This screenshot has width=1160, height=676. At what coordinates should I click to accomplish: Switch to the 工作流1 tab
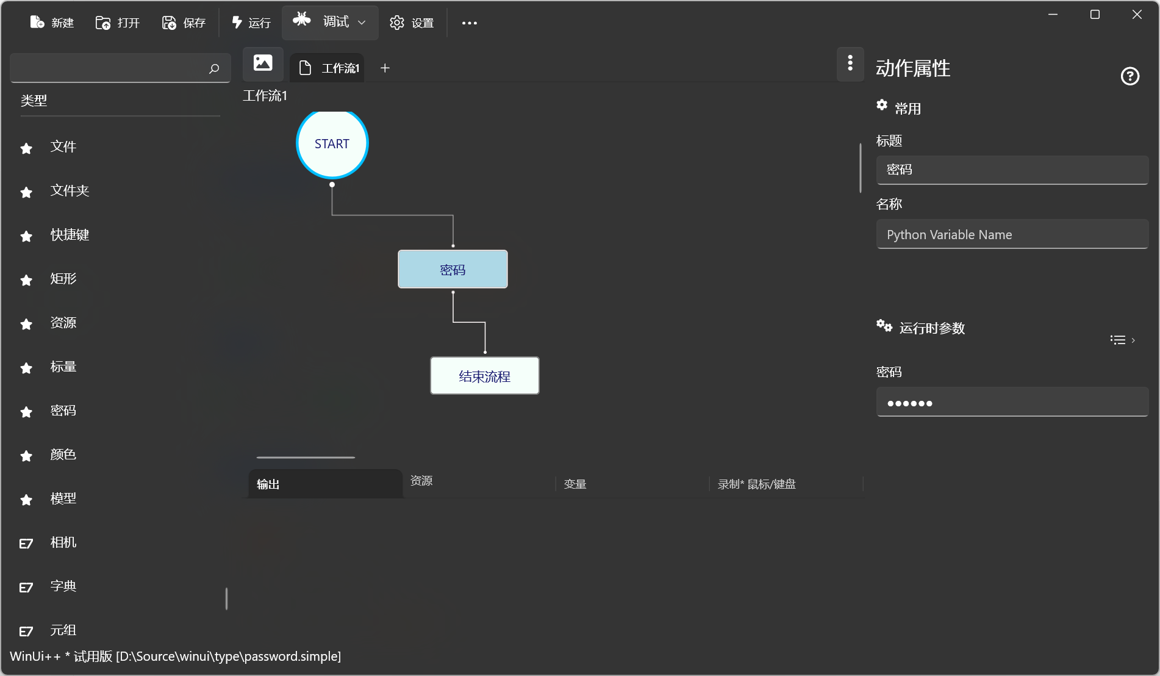tap(329, 68)
